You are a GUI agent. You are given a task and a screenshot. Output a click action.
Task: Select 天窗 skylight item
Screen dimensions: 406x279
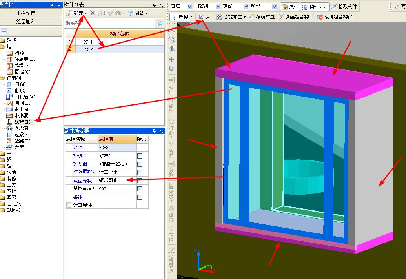(15, 147)
